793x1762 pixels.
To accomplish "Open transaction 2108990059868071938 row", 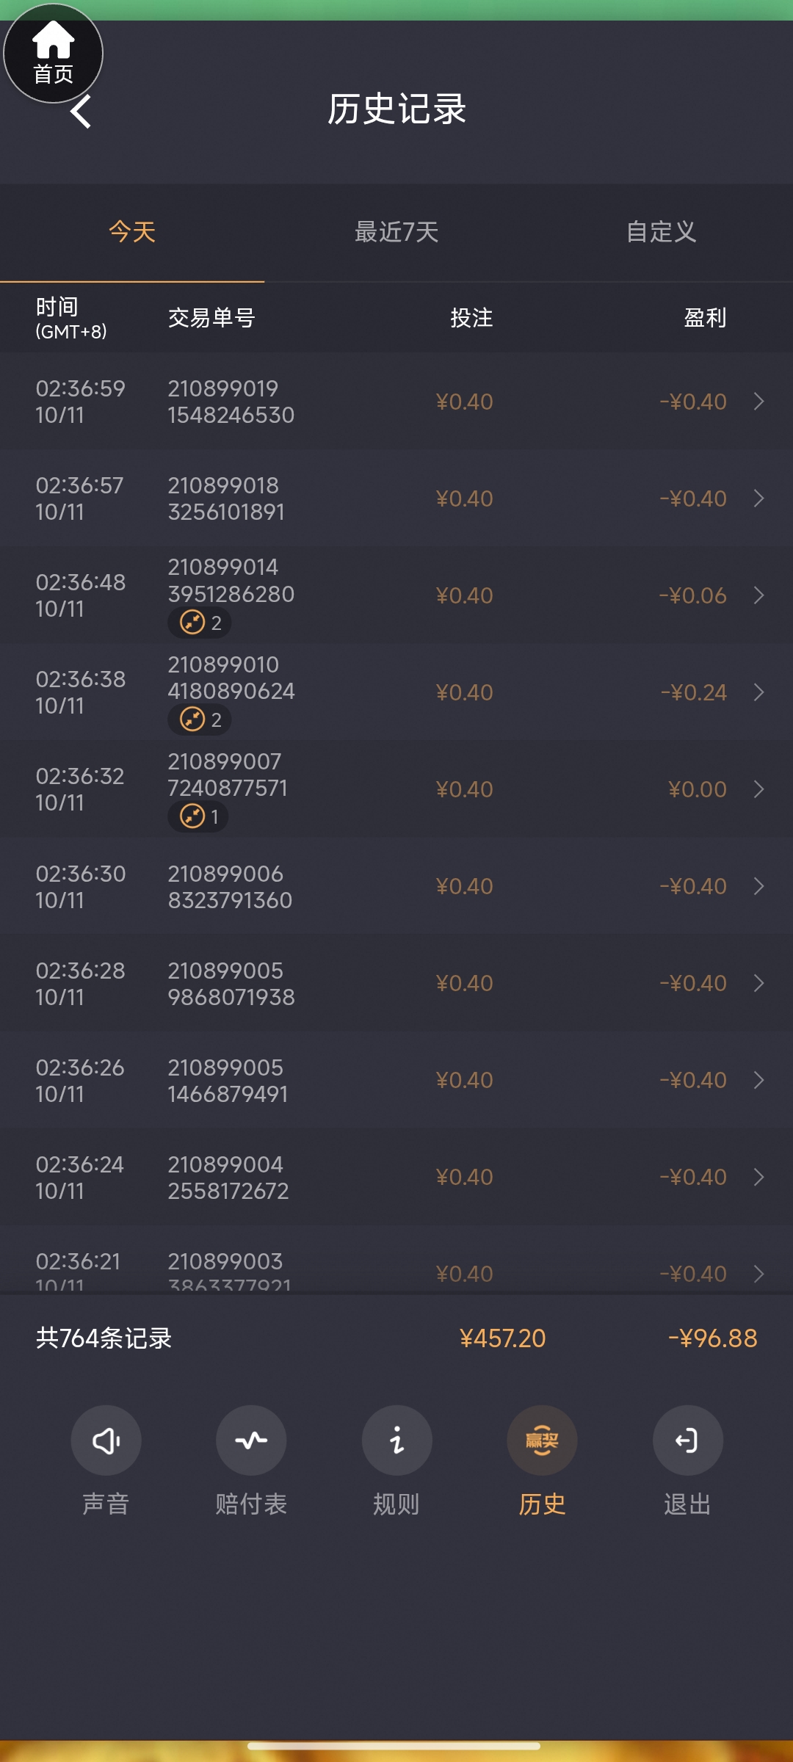I will [396, 983].
